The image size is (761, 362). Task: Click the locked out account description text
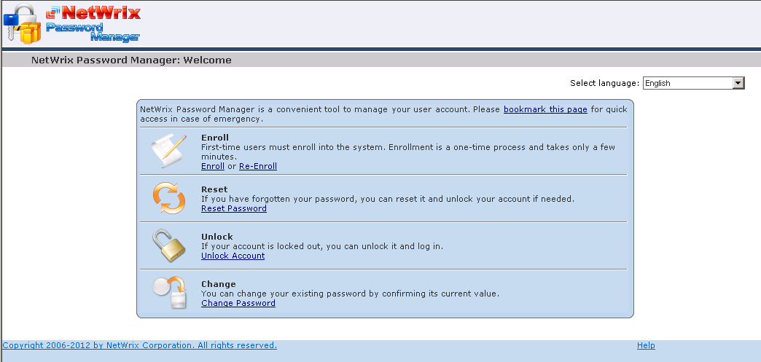(322, 246)
